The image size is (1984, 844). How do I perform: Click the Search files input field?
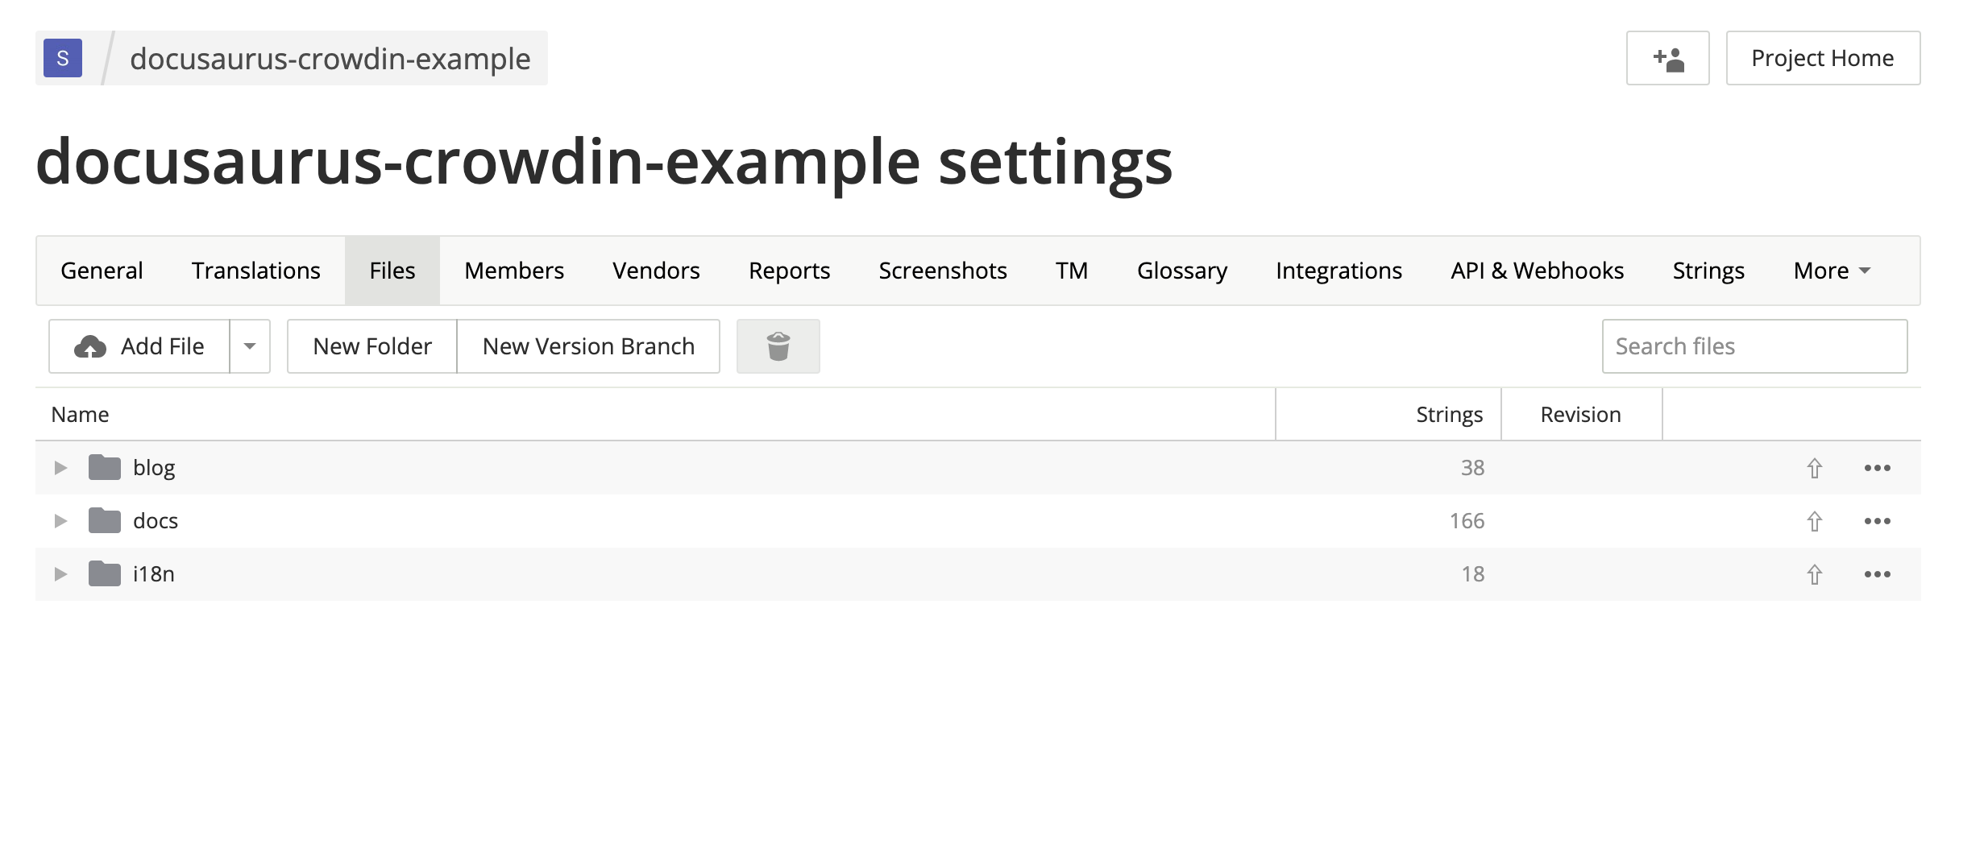[1754, 346]
